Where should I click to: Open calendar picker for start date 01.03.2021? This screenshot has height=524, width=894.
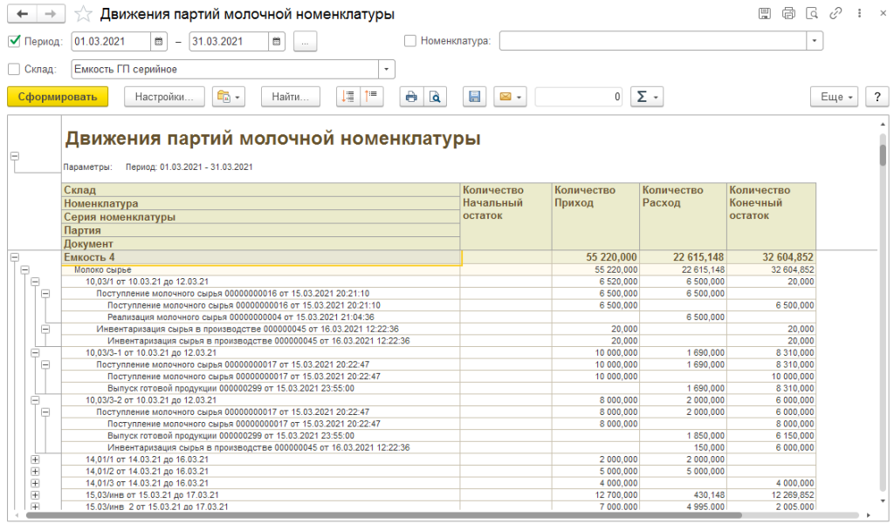pyautogui.click(x=159, y=41)
